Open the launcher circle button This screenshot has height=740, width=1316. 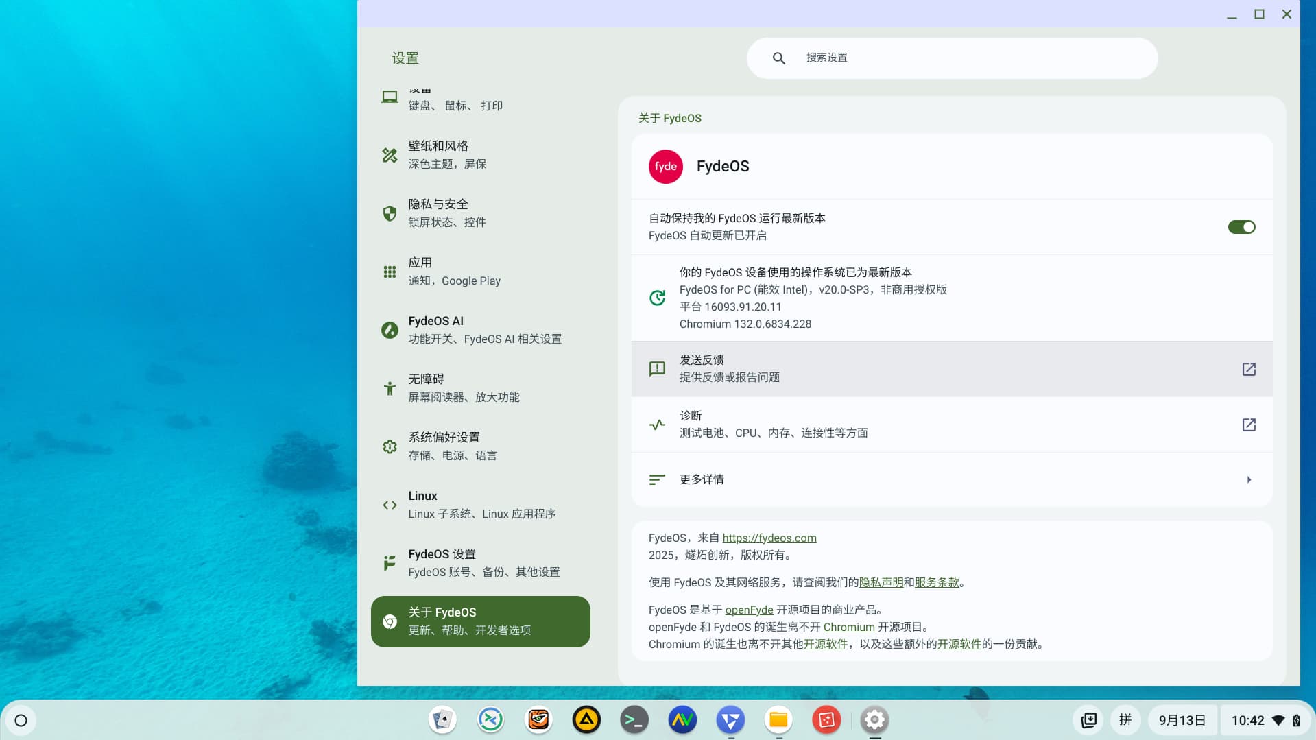21,720
